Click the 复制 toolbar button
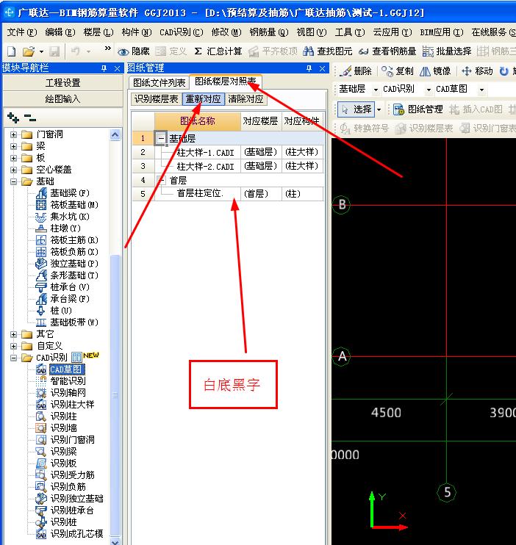The image size is (516, 545). tap(397, 71)
